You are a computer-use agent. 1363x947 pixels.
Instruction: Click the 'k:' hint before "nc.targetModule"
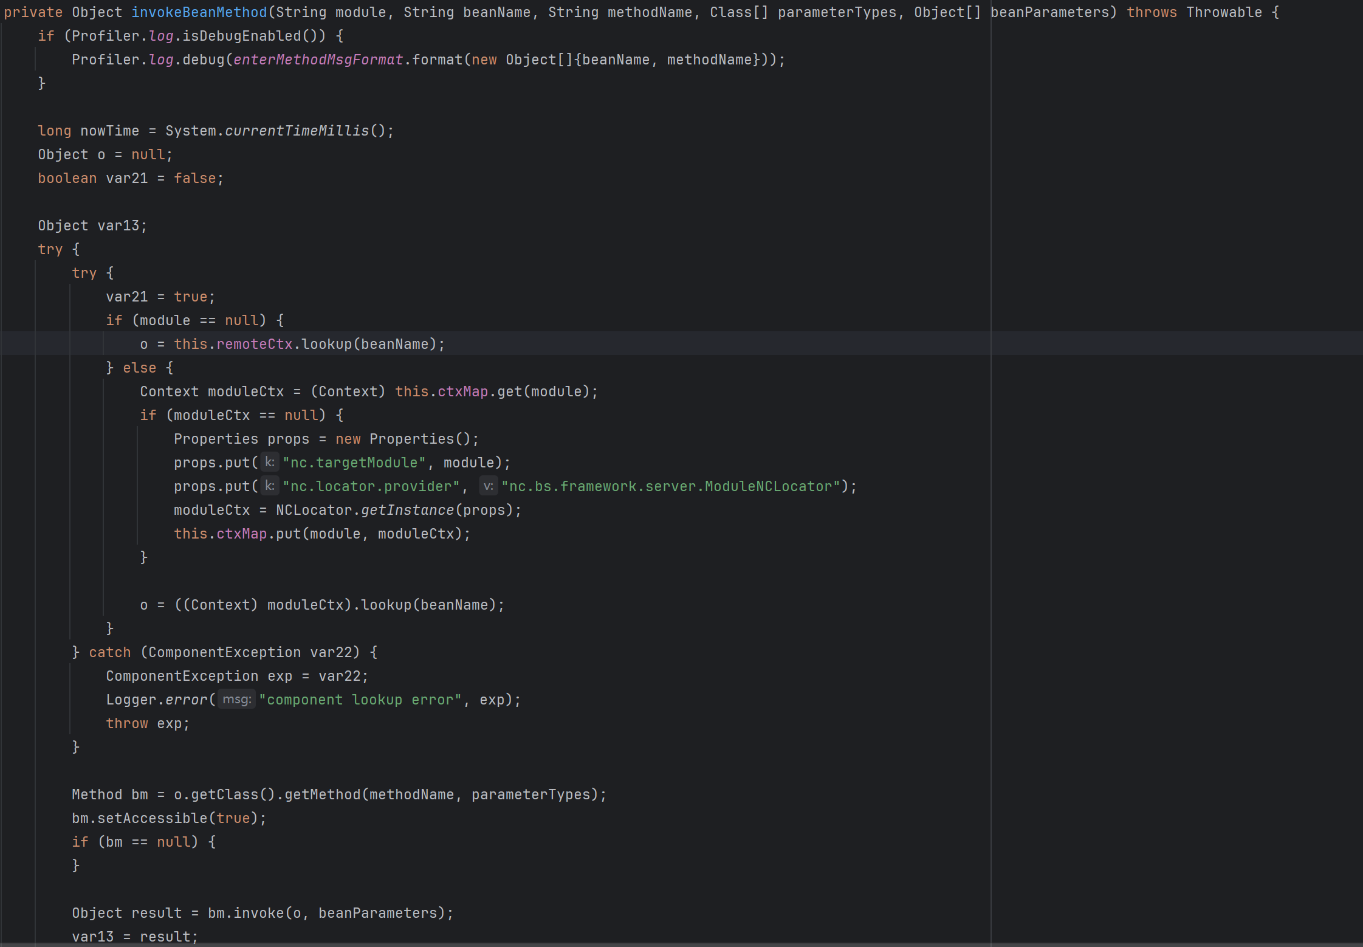pos(269,463)
